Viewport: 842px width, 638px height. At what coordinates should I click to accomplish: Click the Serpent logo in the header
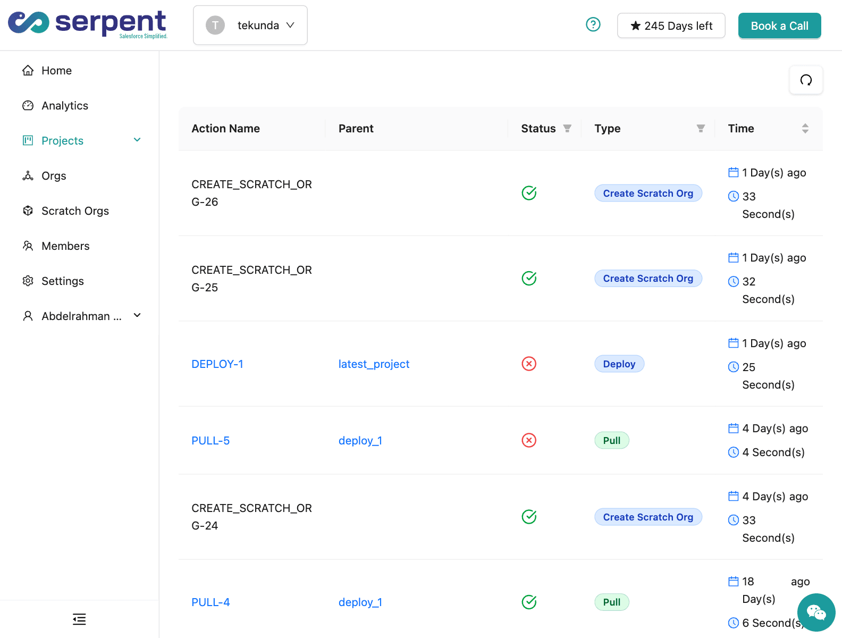[88, 24]
